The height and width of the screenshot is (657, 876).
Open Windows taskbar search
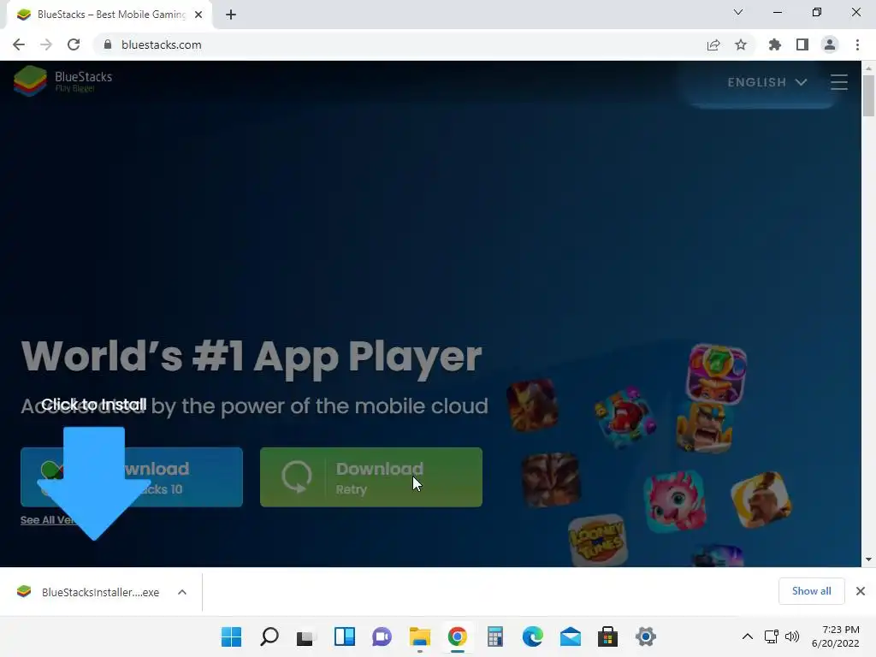pos(269,636)
